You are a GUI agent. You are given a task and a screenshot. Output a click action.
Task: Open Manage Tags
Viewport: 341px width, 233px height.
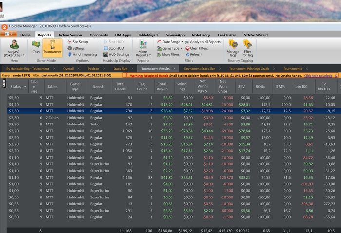[x=233, y=49]
